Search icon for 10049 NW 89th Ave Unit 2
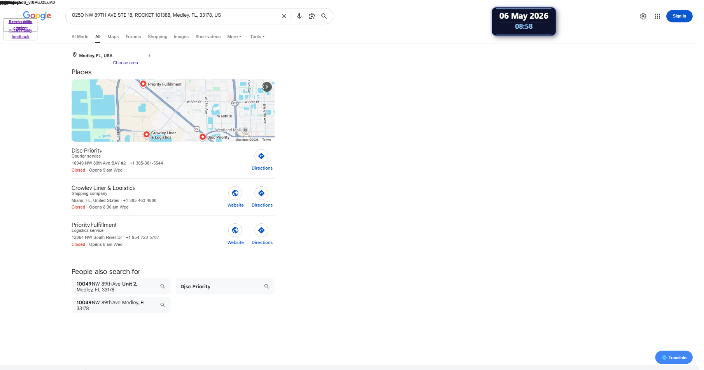Image resolution: width=704 pixels, height=370 pixels. 163,286
